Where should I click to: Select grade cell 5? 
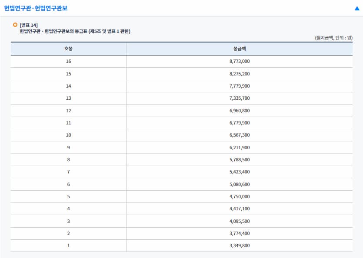pyautogui.click(x=69, y=196)
